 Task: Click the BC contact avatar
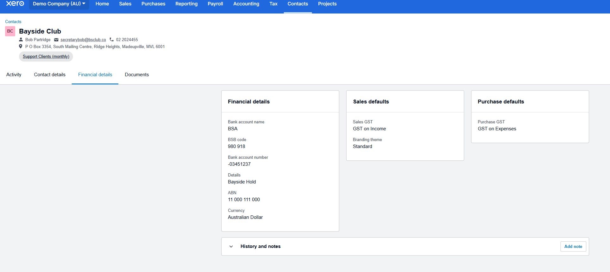click(10, 31)
